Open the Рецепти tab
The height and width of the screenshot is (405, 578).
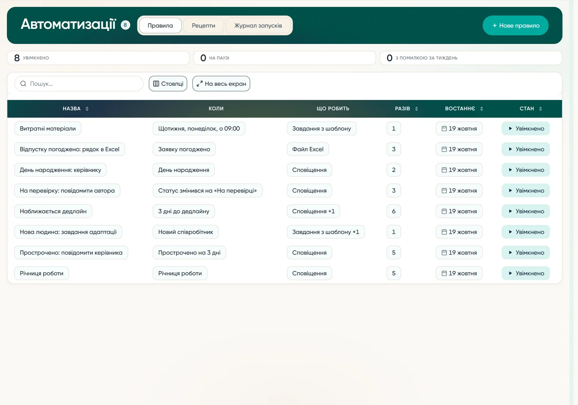coord(204,25)
